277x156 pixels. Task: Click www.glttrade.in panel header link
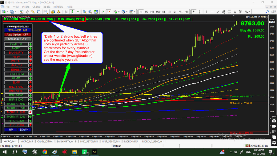coord(18,27)
